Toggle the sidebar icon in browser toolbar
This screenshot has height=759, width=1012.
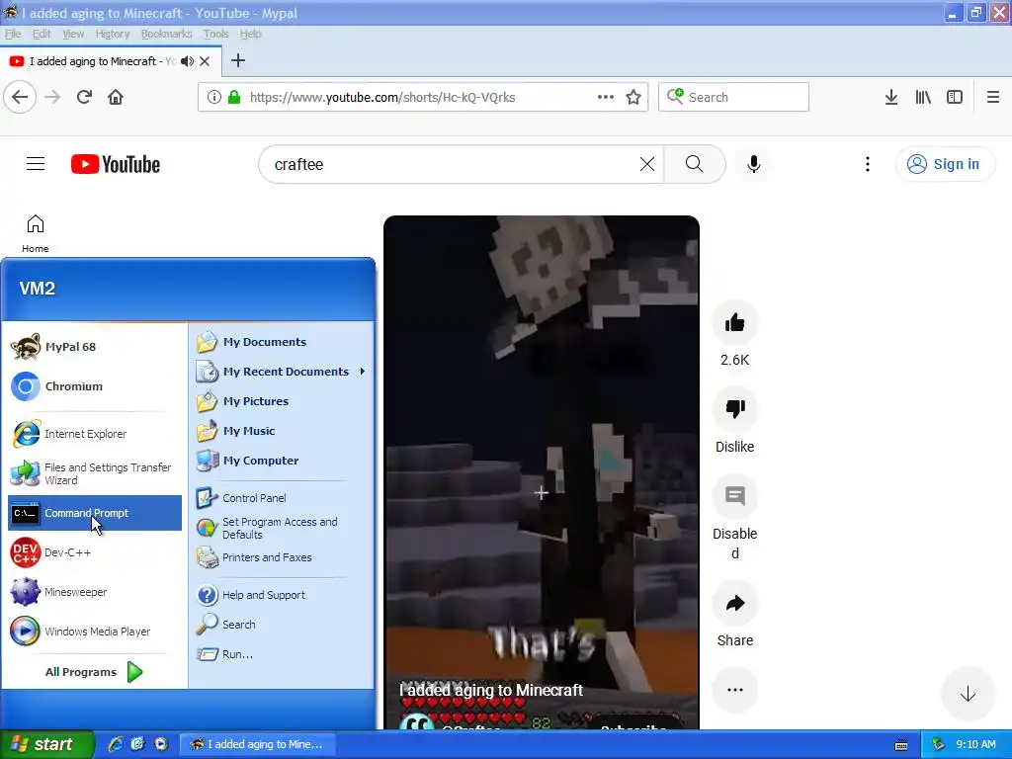pos(955,98)
